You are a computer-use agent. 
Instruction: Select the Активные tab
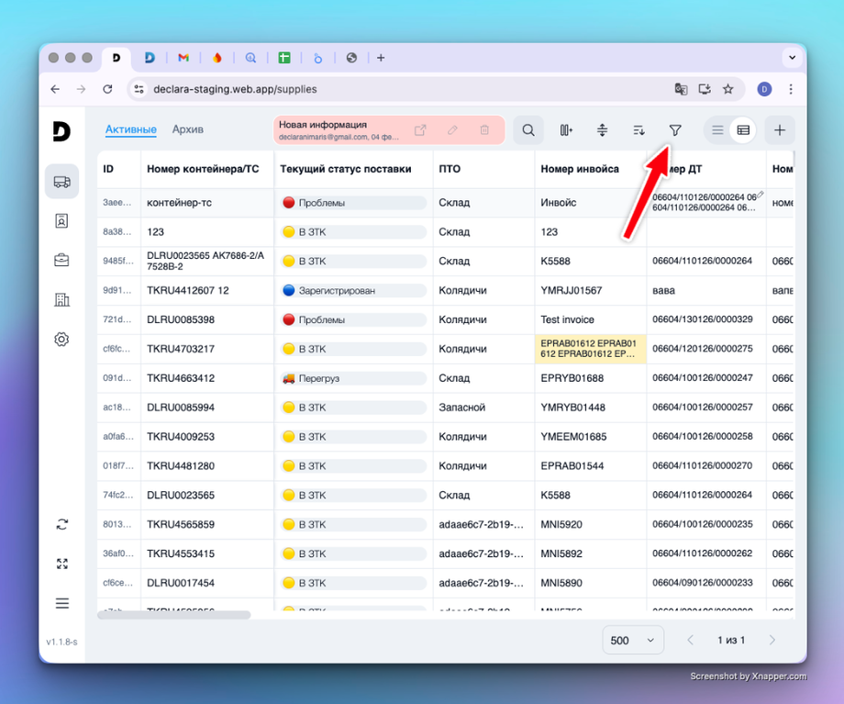(x=131, y=129)
